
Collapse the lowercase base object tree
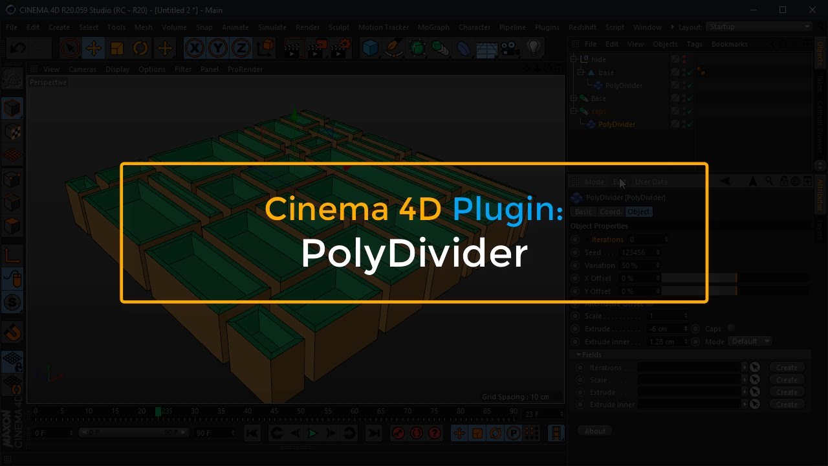pos(581,72)
